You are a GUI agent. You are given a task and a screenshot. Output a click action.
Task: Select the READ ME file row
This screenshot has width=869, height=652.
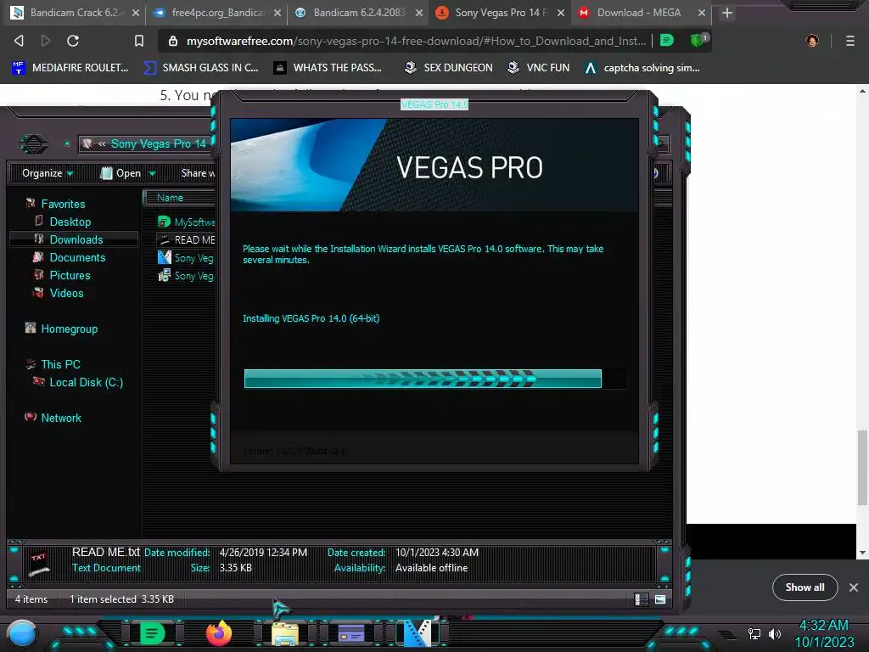[186, 239]
